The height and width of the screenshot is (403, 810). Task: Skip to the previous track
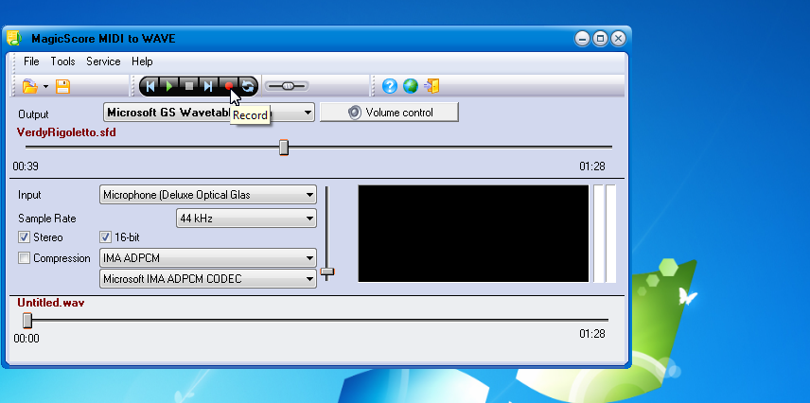click(150, 86)
